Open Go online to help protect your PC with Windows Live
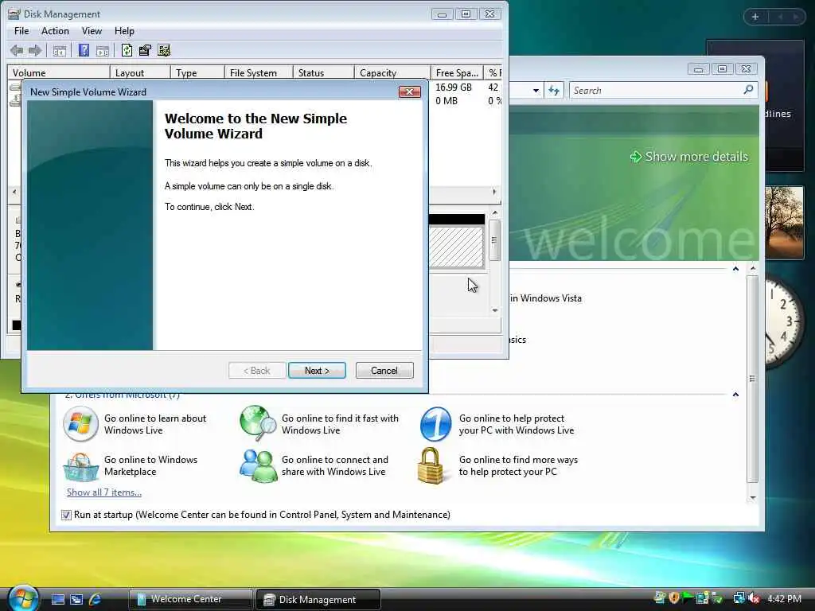 click(x=497, y=424)
